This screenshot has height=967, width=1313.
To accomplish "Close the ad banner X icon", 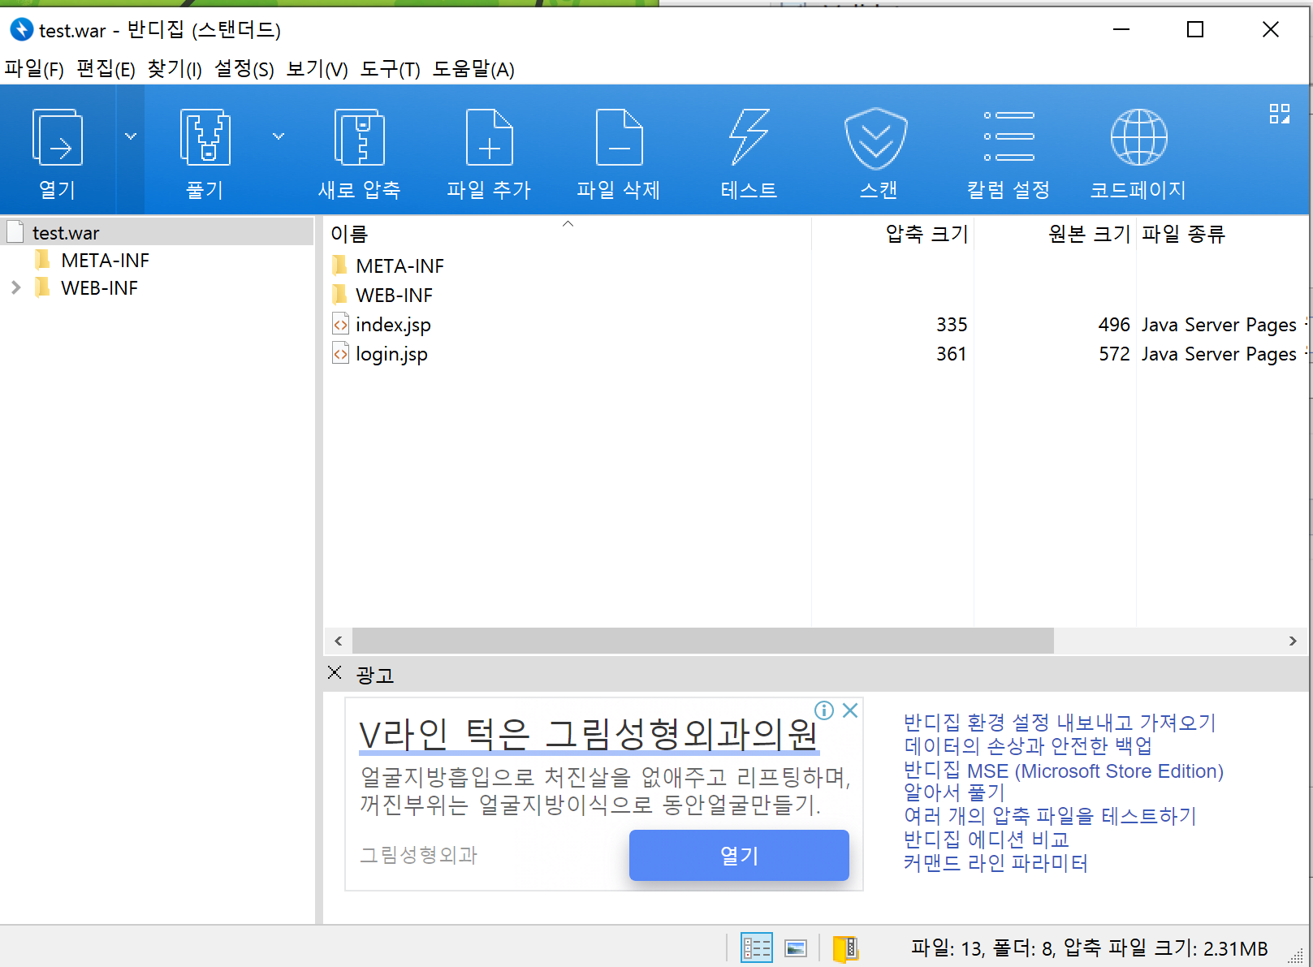I will click(x=850, y=710).
